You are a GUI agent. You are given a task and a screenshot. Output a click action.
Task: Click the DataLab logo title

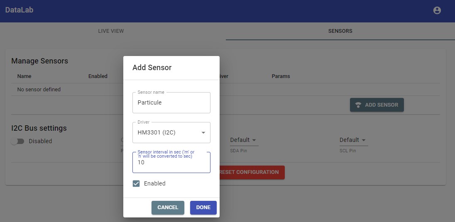coord(19,10)
